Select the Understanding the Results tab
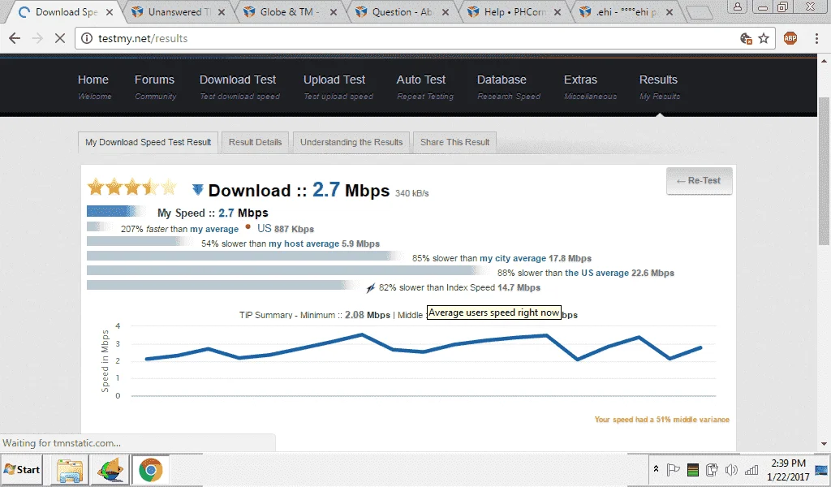The height and width of the screenshot is (487, 831). 351,142
